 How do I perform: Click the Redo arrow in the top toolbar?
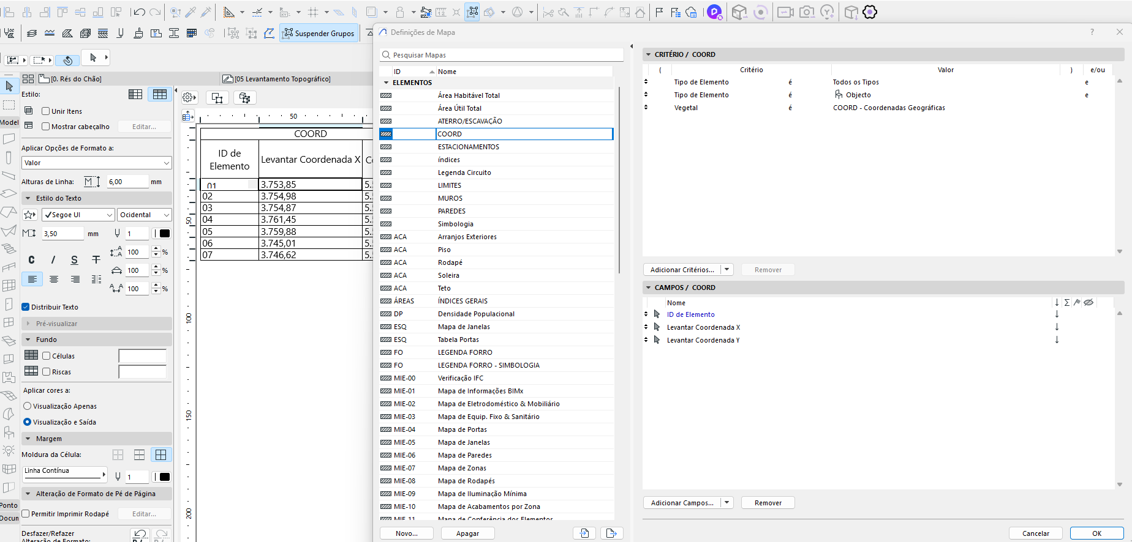point(155,12)
